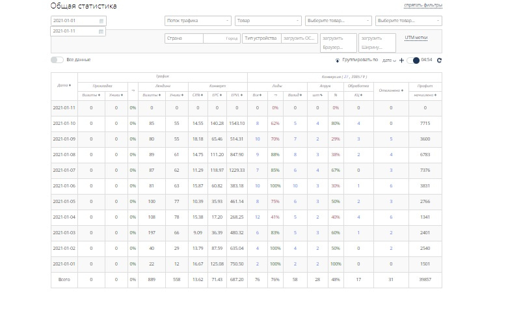Change grouping via the дате dropdown
The width and height of the screenshot is (508, 313).
pyautogui.click(x=389, y=61)
